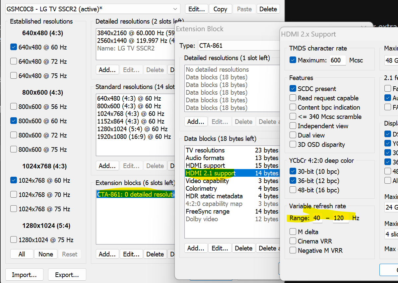Image resolution: width=398 pixels, height=283 pixels.
Task: Click Delete under Data blocks
Action: pyautogui.click(x=244, y=248)
